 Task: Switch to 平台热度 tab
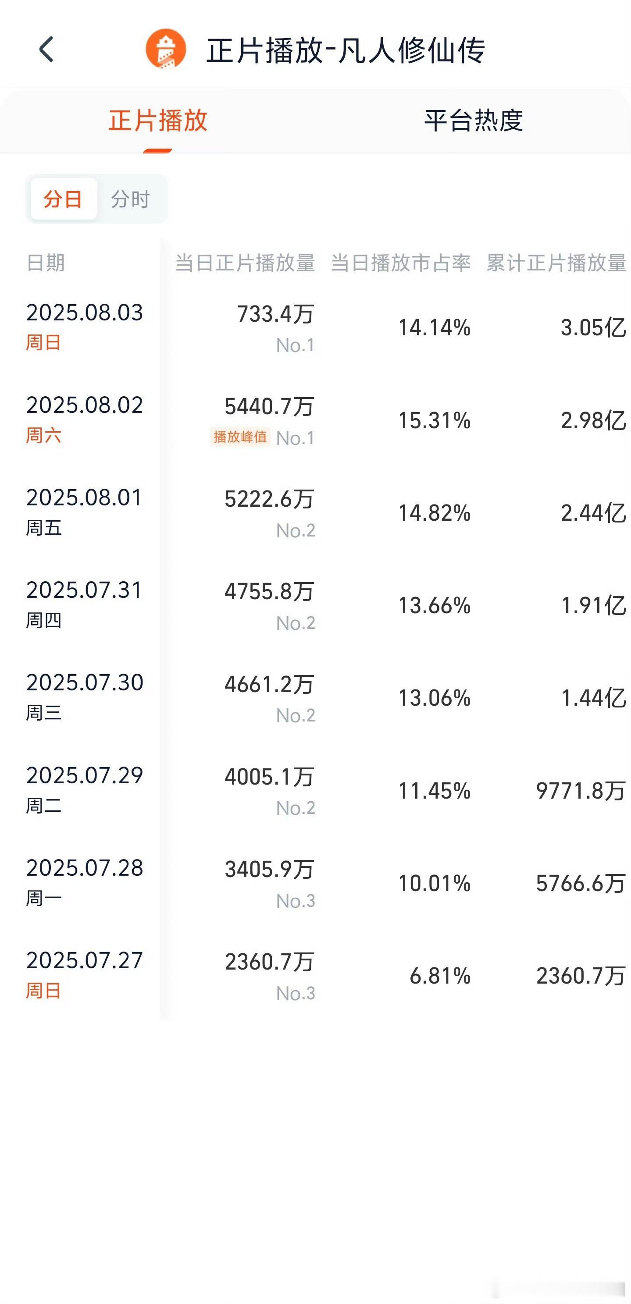pyautogui.click(x=473, y=121)
